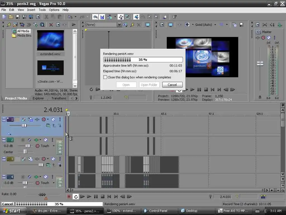Open dropdown arrow beside Auto Ripple
The width and height of the screenshot is (286, 215).
tap(115, 17)
